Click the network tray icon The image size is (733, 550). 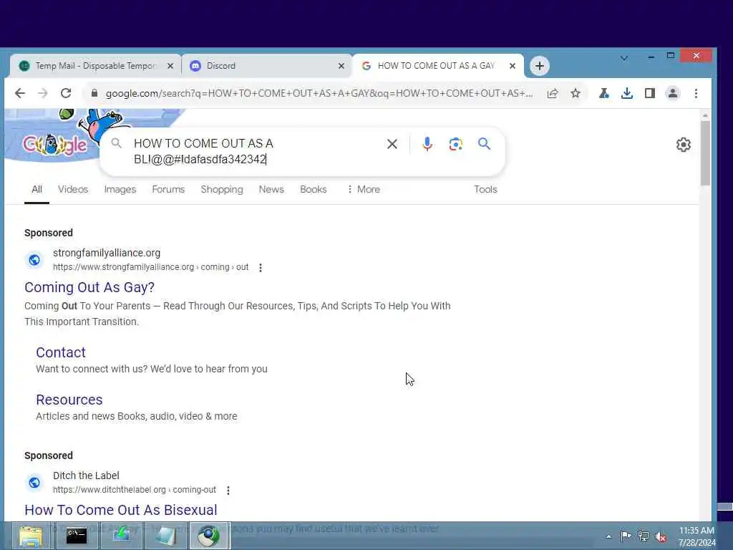click(644, 536)
